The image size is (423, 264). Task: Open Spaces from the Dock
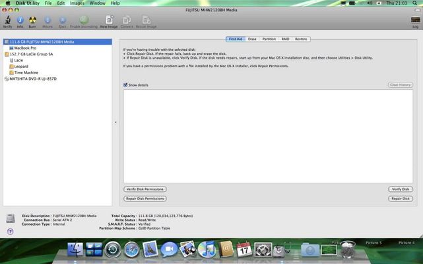94,249
